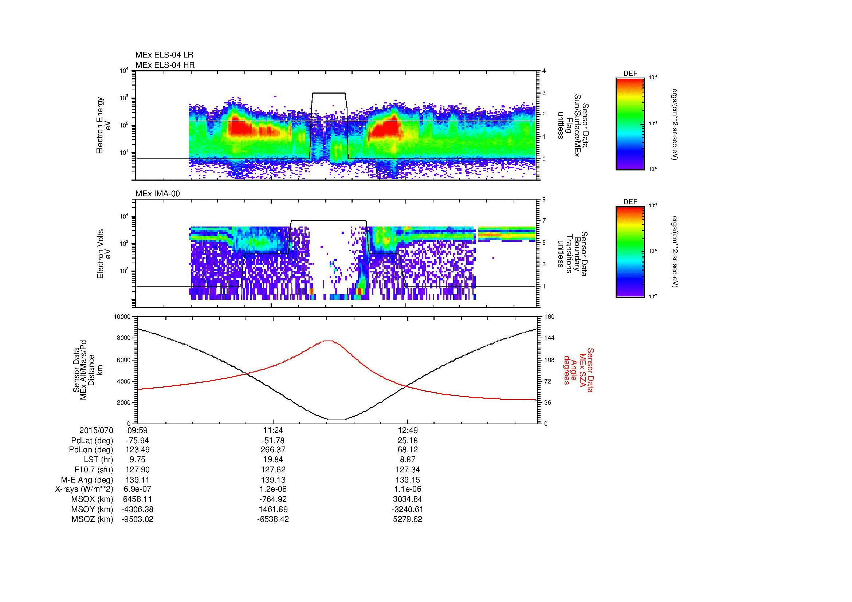852x602 pixels.
Task: Click the MSOX value 3034.84
Action: [x=408, y=499]
